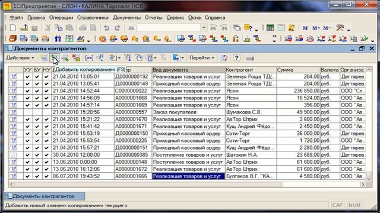Image resolution: width=380 pixels, height=213 pixels.
Task: Click the red box icon at the second toolbar start
Action: point(12,38)
